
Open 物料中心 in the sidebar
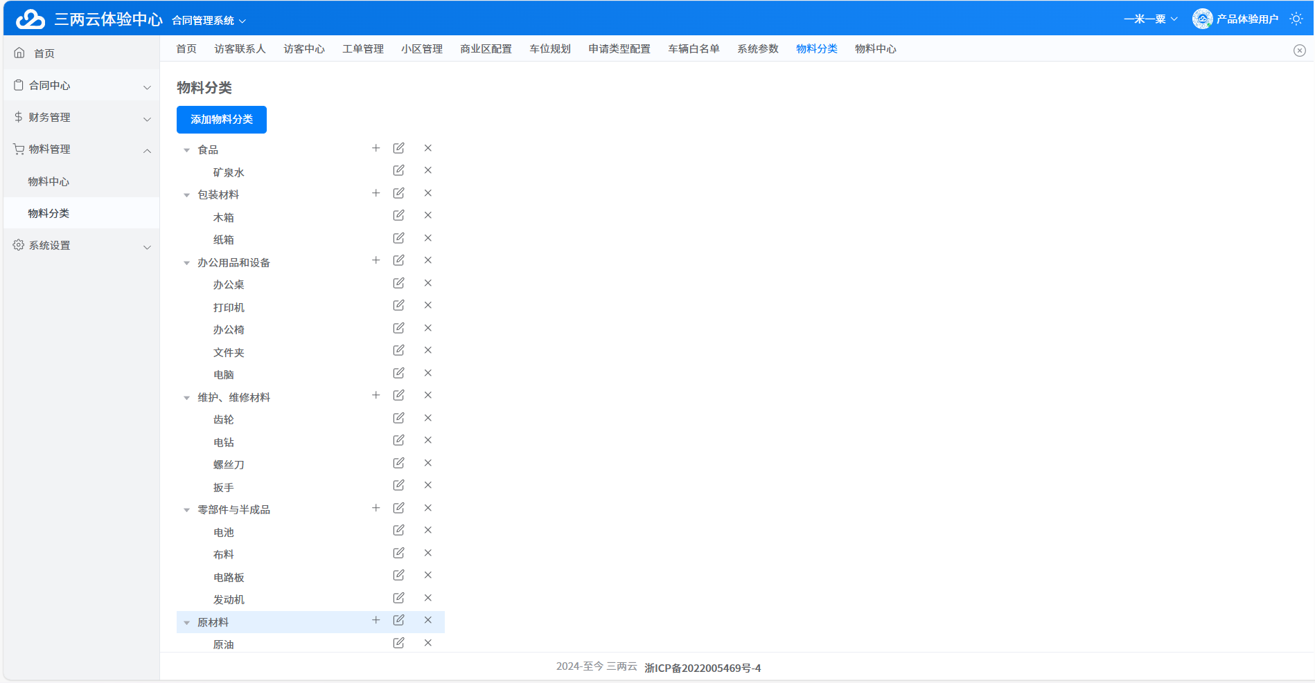tap(82, 182)
